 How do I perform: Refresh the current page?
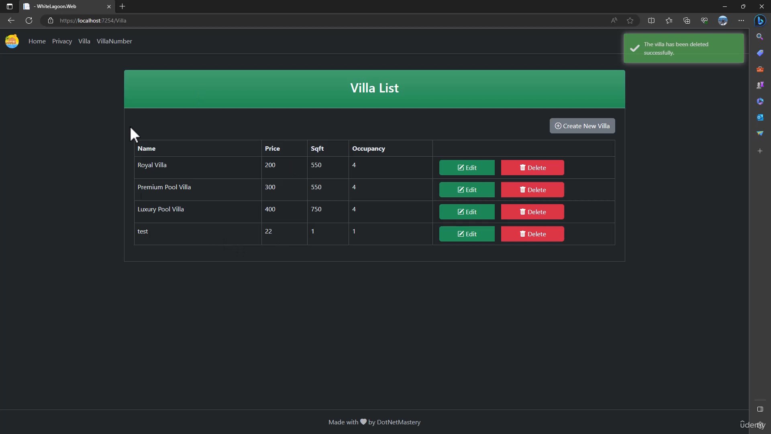29,20
